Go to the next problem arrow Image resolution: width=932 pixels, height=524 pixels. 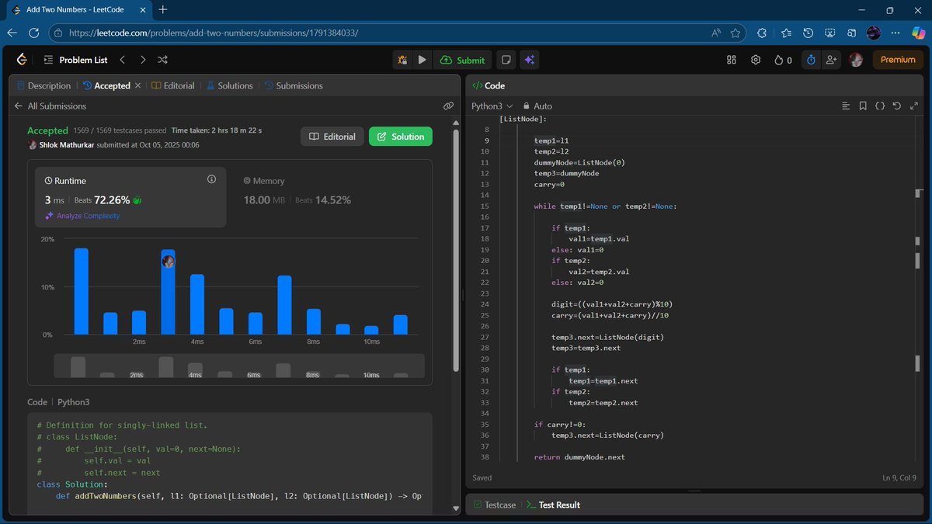(x=142, y=60)
